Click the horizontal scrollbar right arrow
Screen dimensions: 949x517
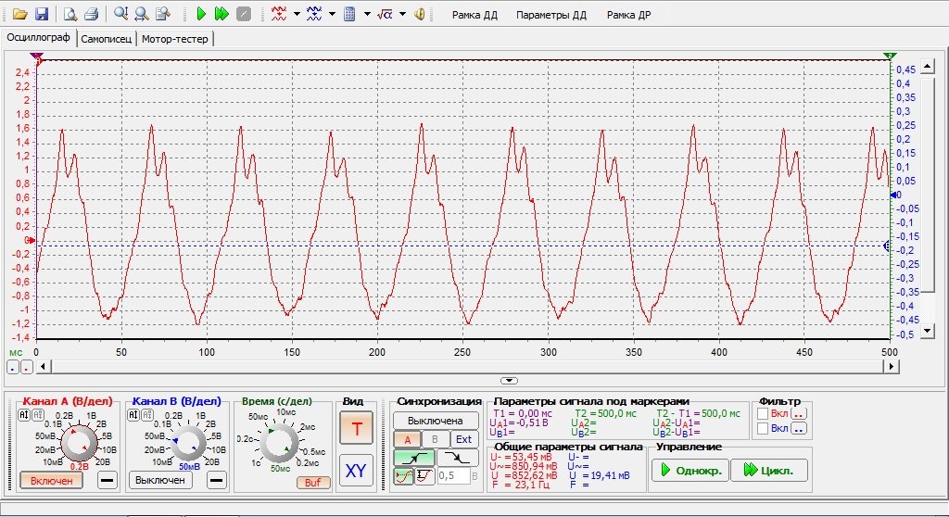pyautogui.click(x=892, y=367)
